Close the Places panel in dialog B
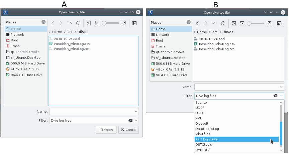Viewport: 289px width, 155px height. click(x=188, y=22)
